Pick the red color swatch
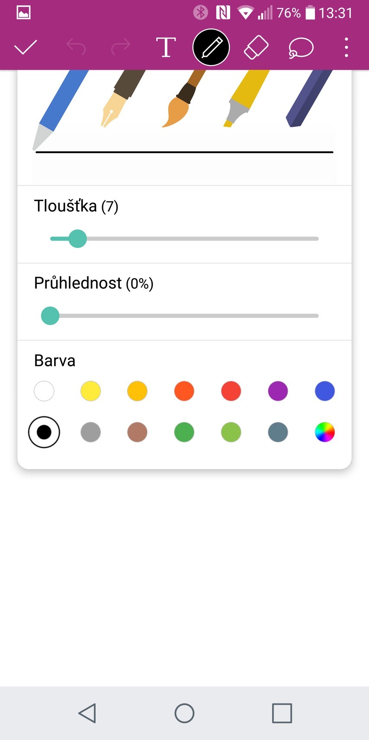The width and height of the screenshot is (369, 740). pos(231,391)
